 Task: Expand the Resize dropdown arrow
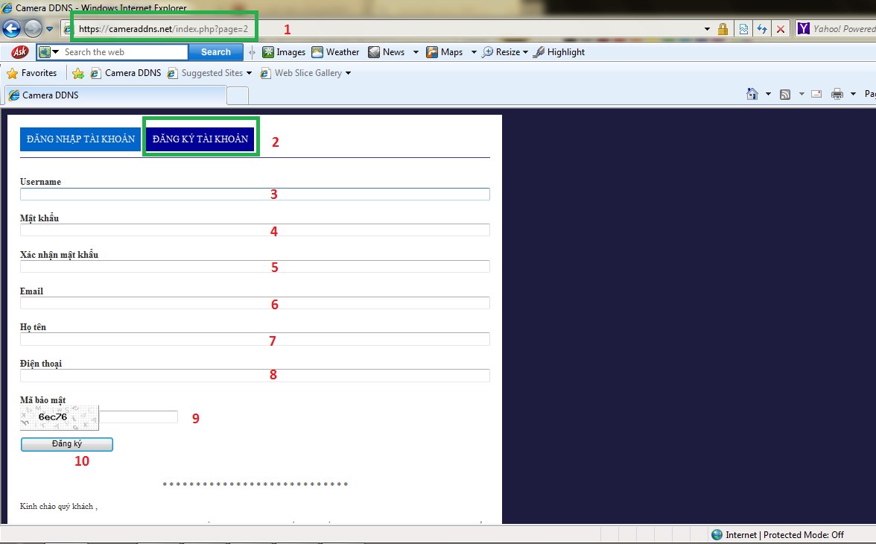tap(525, 52)
